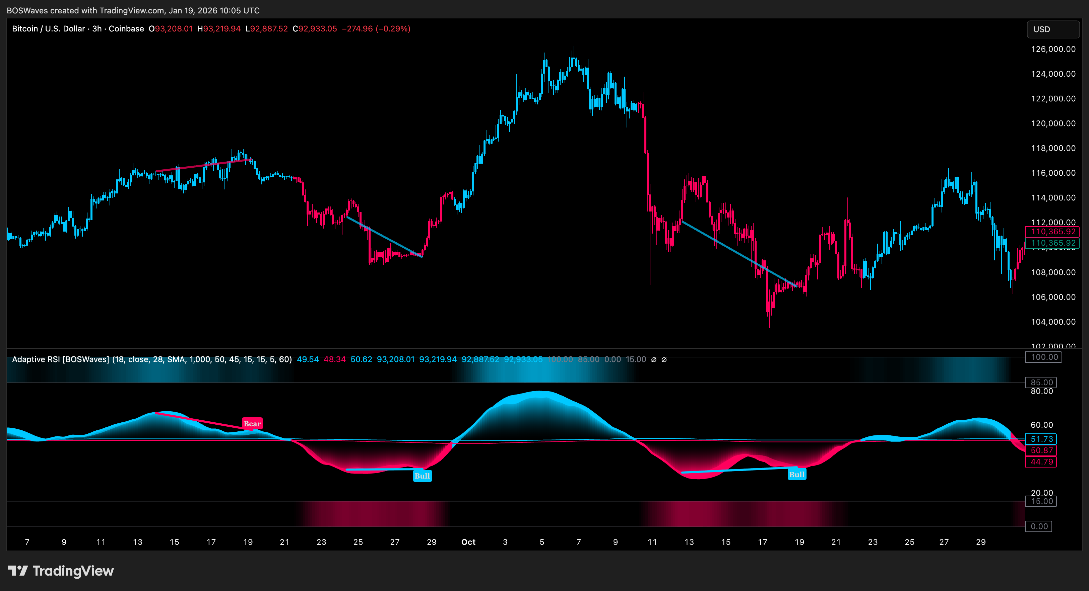This screenshot has height=591, width=1089.
Task: Click the 49.54 value in RSI legend
Action: tap(308, 359)
